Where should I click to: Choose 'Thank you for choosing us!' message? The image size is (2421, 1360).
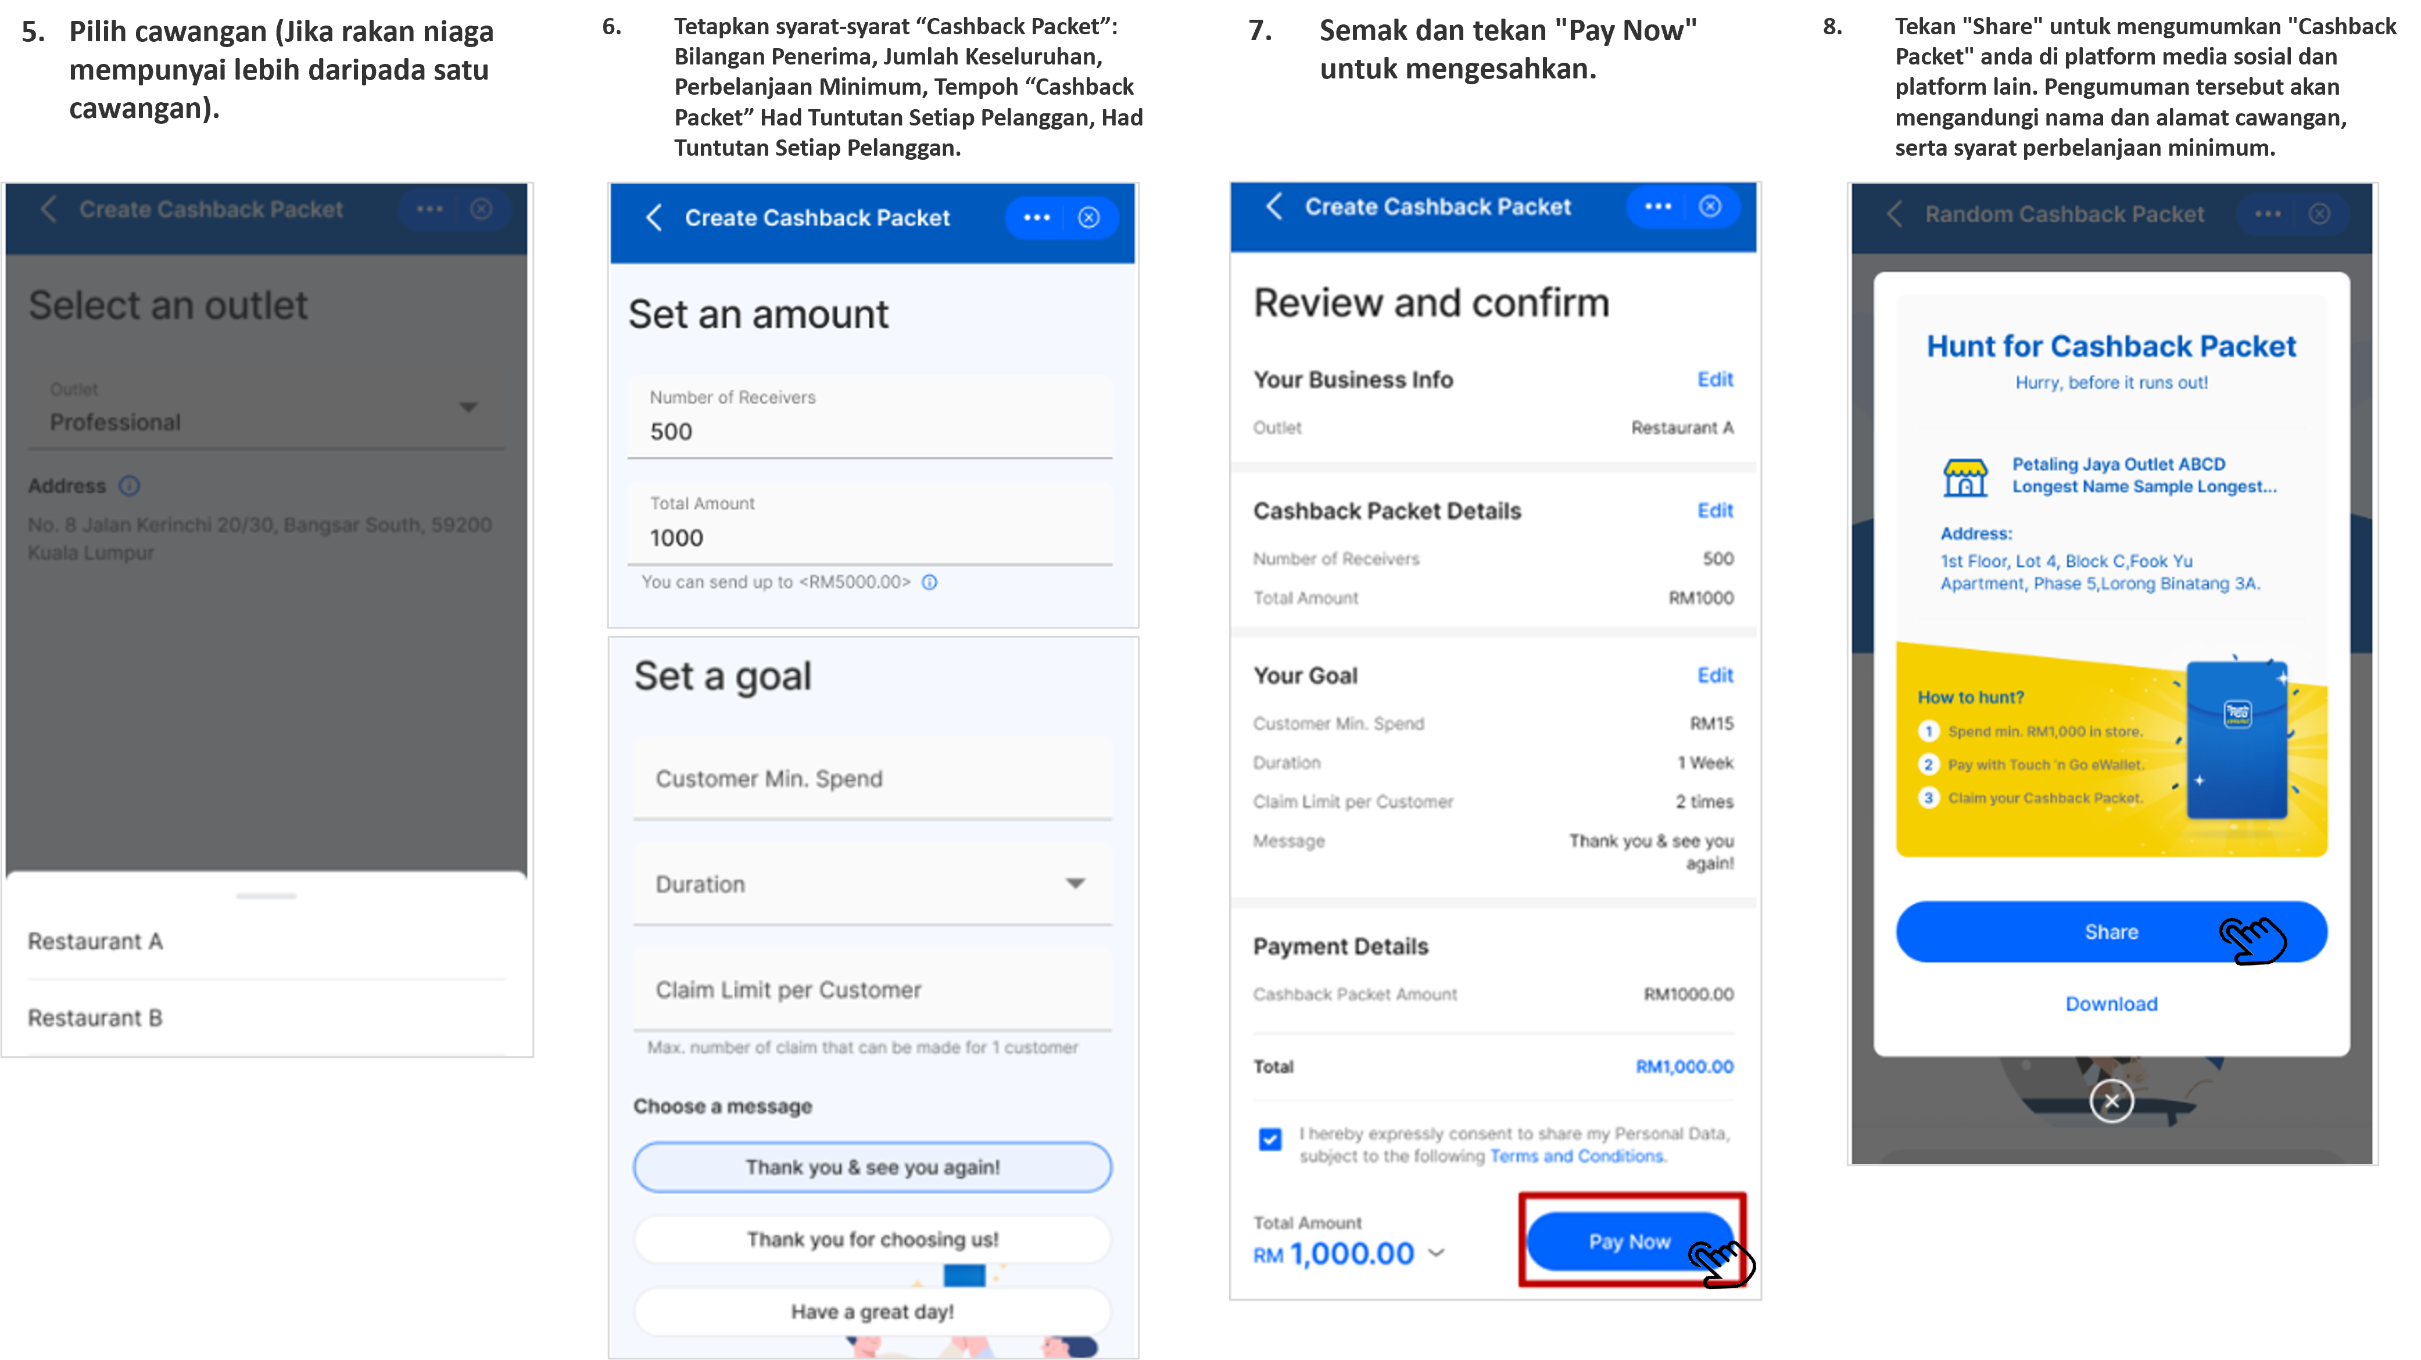coord(872,1239)
